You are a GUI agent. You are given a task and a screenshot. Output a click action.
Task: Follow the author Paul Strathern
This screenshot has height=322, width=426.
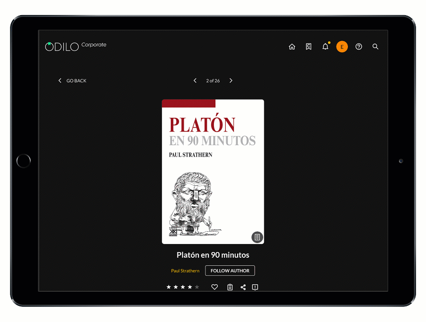pos(230,270)
